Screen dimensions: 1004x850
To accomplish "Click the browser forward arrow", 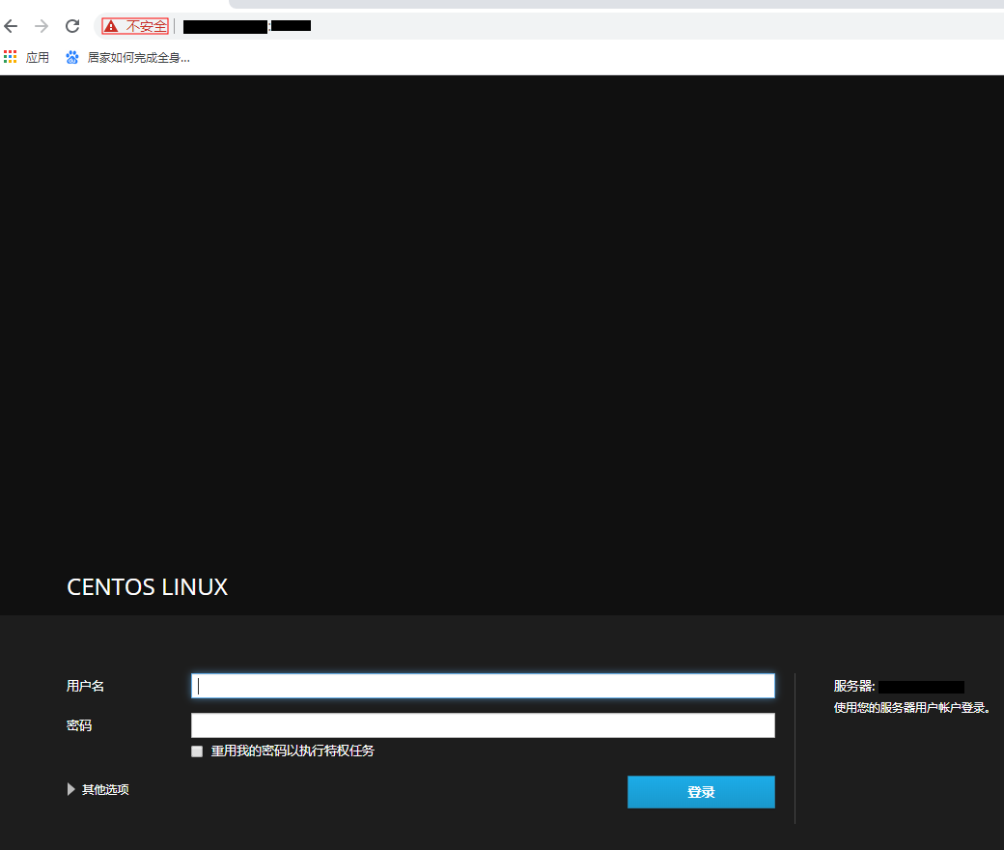I will coord(42,26).
